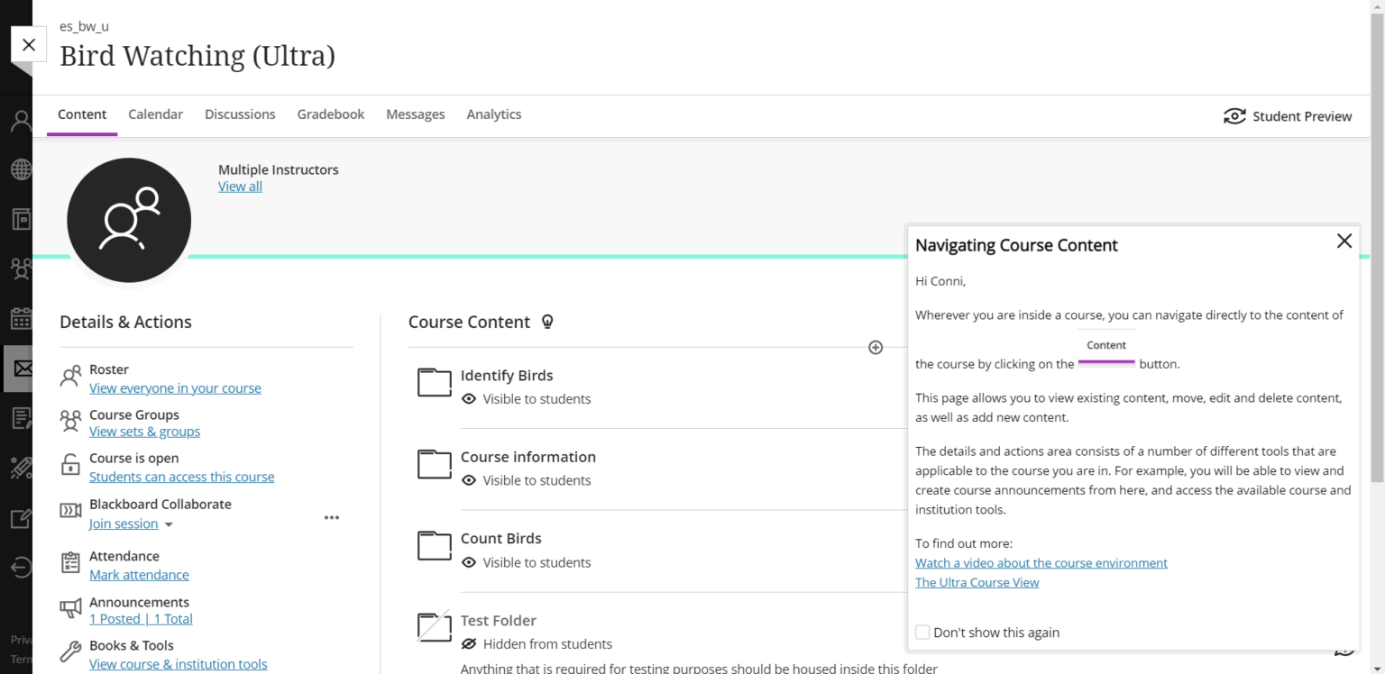Image resolution: width=1385 pixels, height=674 pixels.
Task: Open the Count Birds folder title
Action: pos(501,539)
